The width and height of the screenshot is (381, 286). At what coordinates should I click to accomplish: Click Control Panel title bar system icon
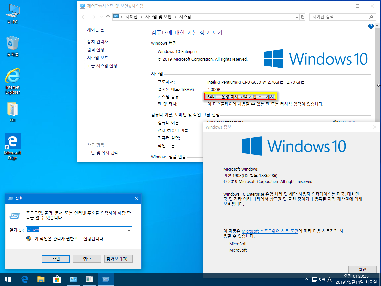(x=83, y=6)
